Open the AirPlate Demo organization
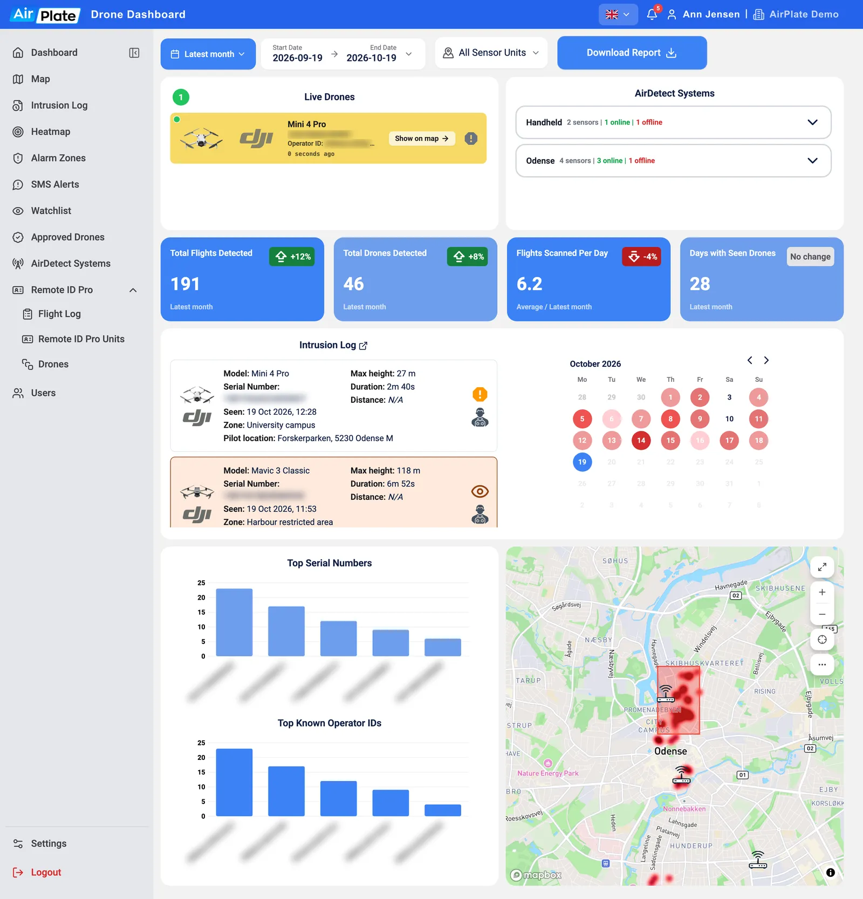The height and width of the screenshot is (899, 863). [796, 15]
